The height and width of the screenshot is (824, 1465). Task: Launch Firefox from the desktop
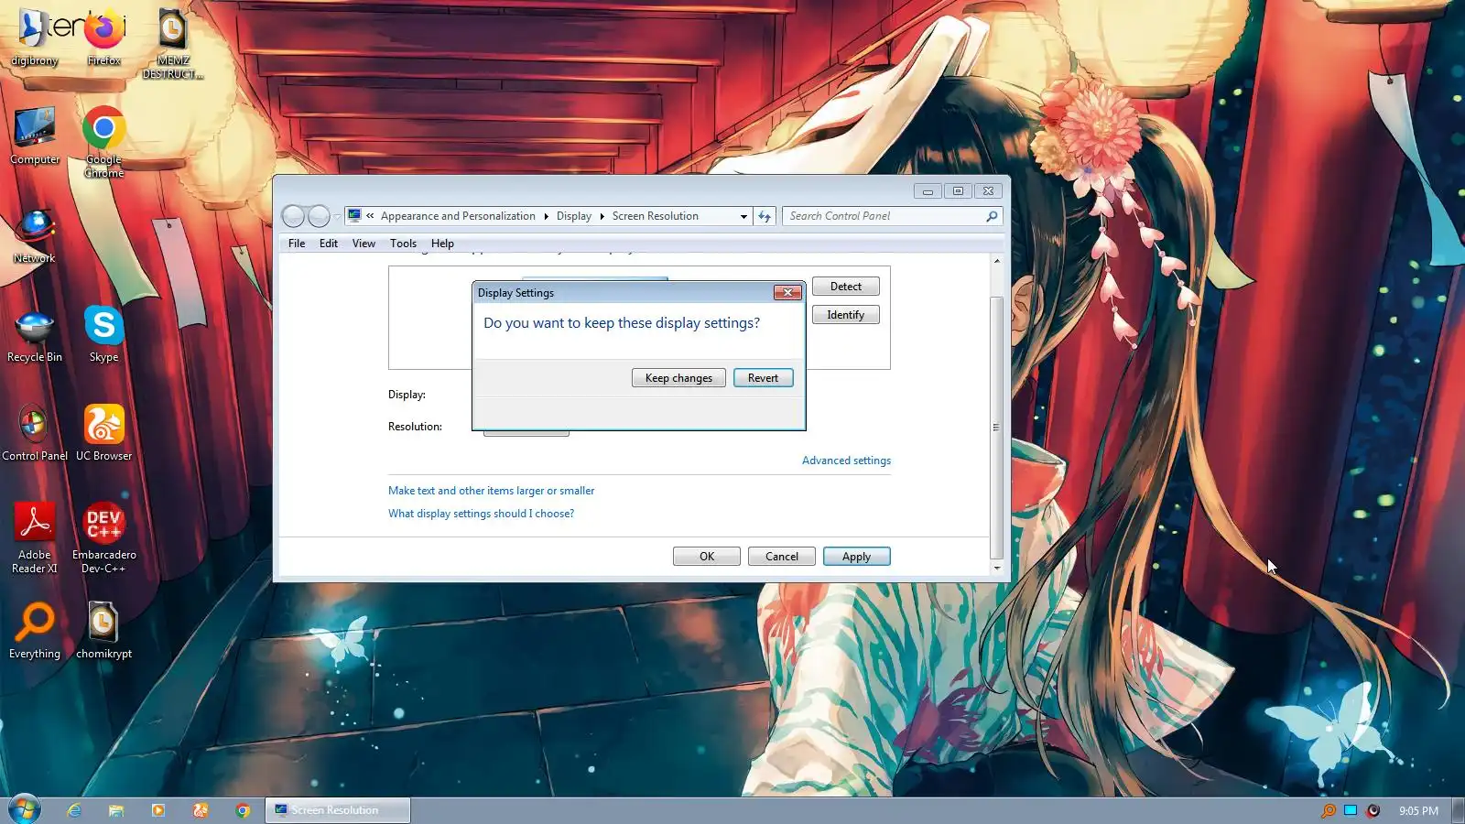(x=103, y=38)
